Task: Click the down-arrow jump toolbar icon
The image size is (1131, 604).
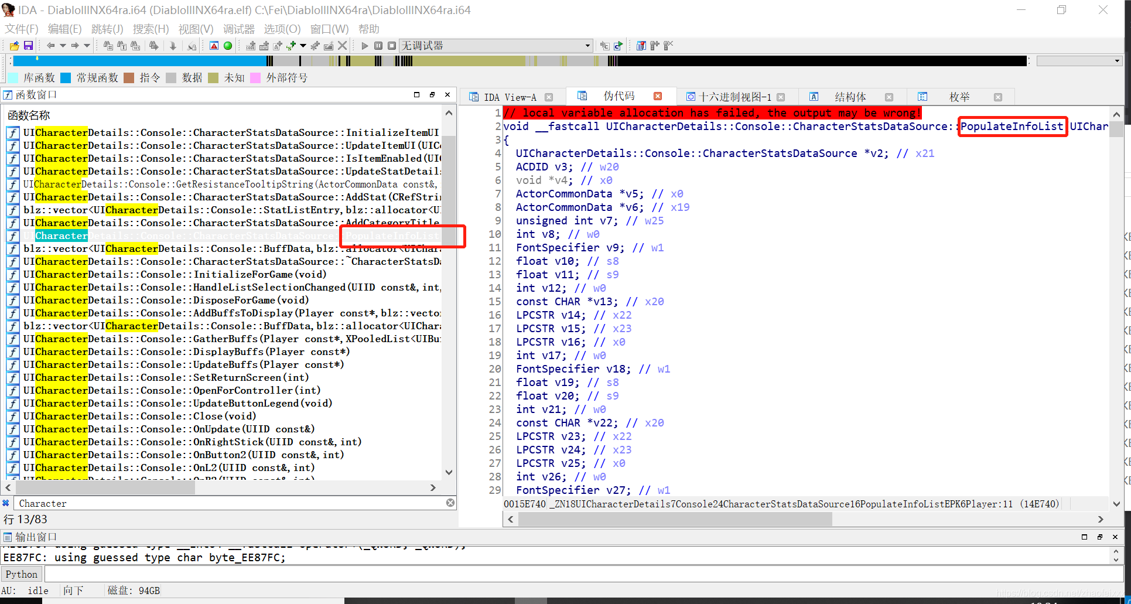Action: [x=173, y=46]
